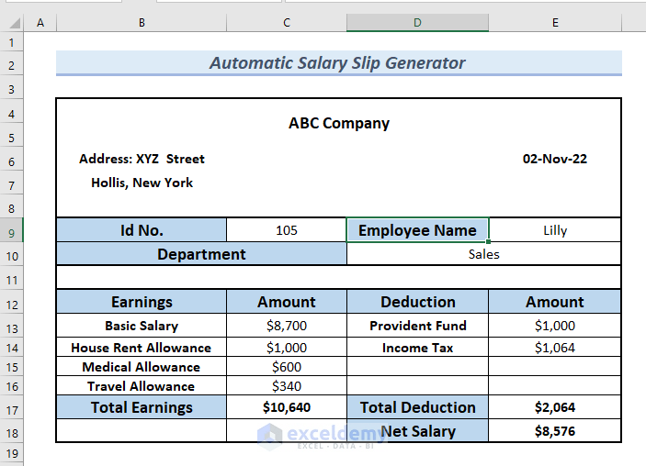Select the Net Salary label cell
Image resolution: width=646 pixels, height=466 pixels.
click(x=417, y=431)
